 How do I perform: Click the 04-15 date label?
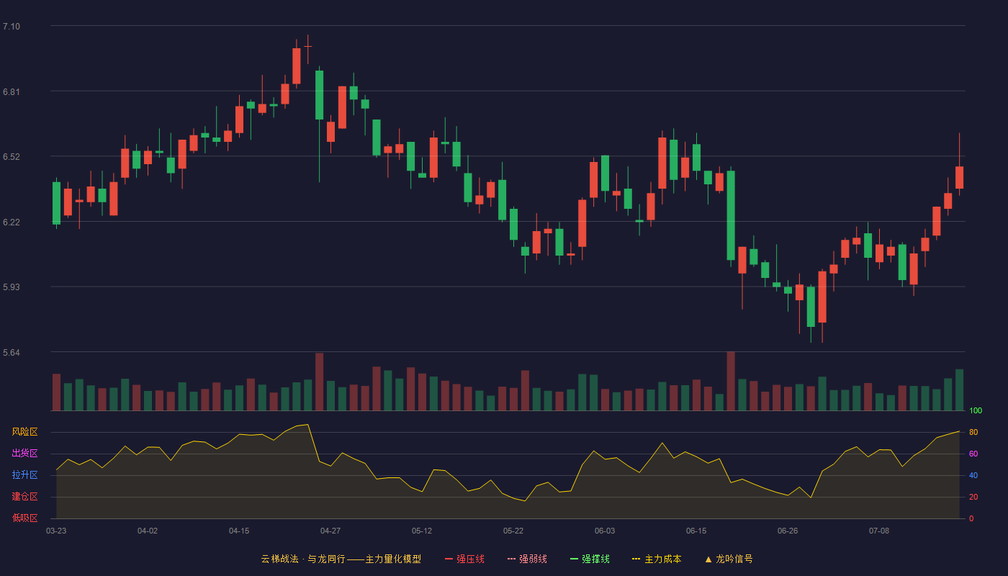tap(239, 531)
